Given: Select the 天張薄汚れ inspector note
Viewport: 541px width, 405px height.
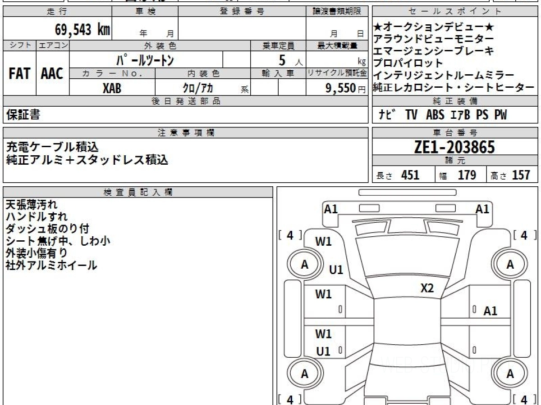Looking at the screenshot, I should click(32, 205).
